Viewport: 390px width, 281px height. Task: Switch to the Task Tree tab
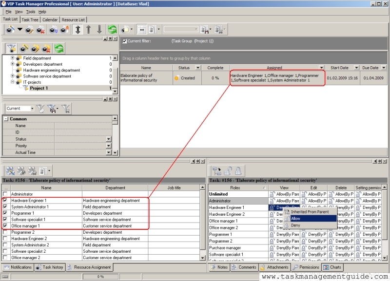30,19
